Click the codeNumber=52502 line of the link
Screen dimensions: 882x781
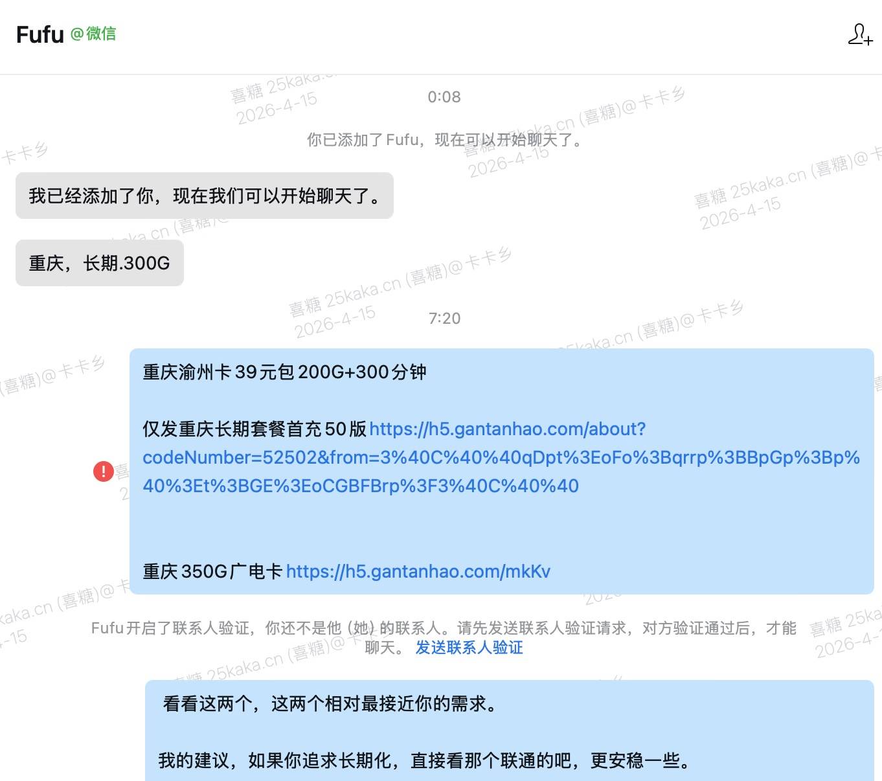pyautogui.click(x=501, y=458)
